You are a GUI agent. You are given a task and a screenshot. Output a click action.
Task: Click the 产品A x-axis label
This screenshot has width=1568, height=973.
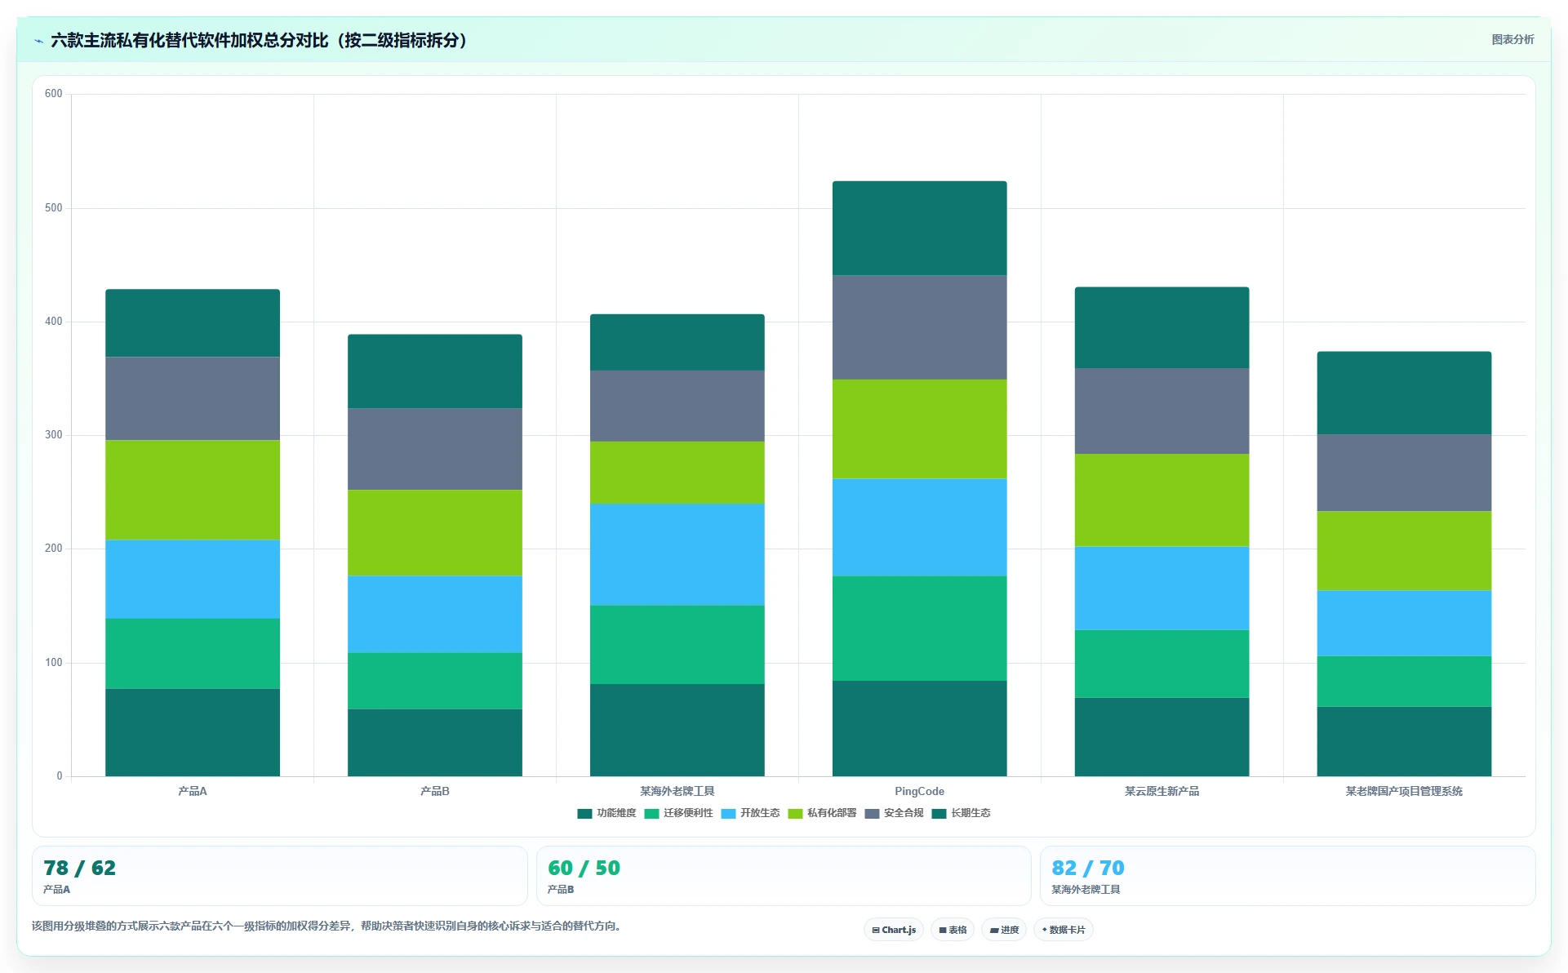tap(193, 791)
